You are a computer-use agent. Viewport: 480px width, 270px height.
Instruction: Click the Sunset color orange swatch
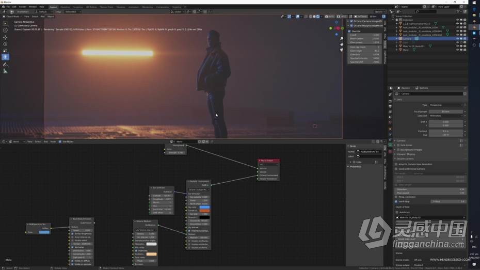pos(204,211)
